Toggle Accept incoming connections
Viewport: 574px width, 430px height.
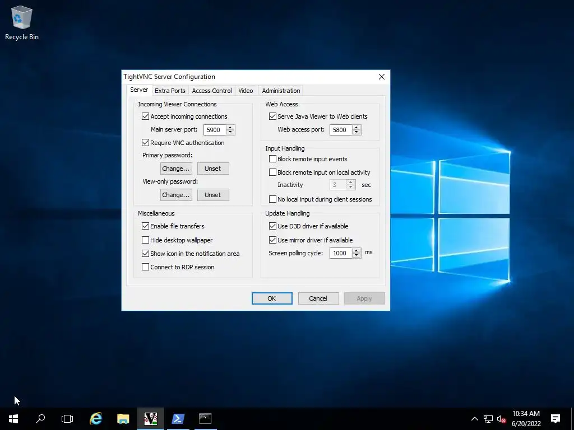coord(145,116)
